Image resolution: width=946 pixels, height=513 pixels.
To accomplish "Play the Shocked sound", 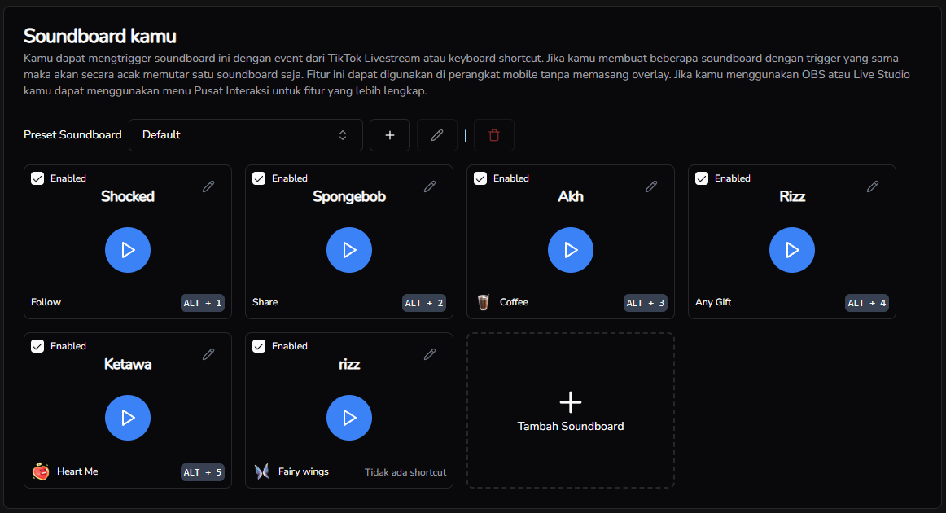I will pos(128,250).
